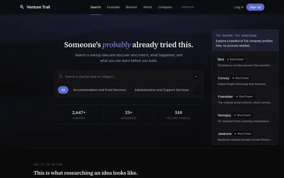284x178 pixels.
Task: Select the All category filter chip
Action: click(63, 90)
